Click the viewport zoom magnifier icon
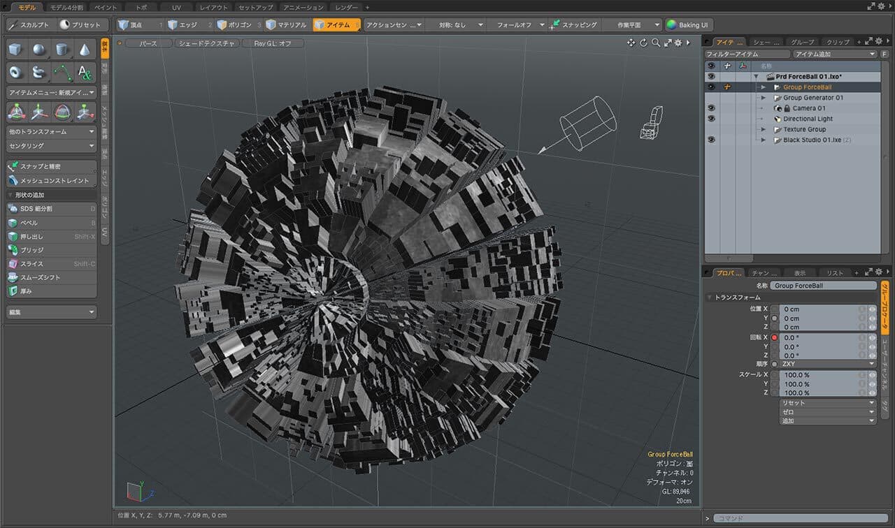This screenshot has width=895, height=528. (x=656, y=43)
